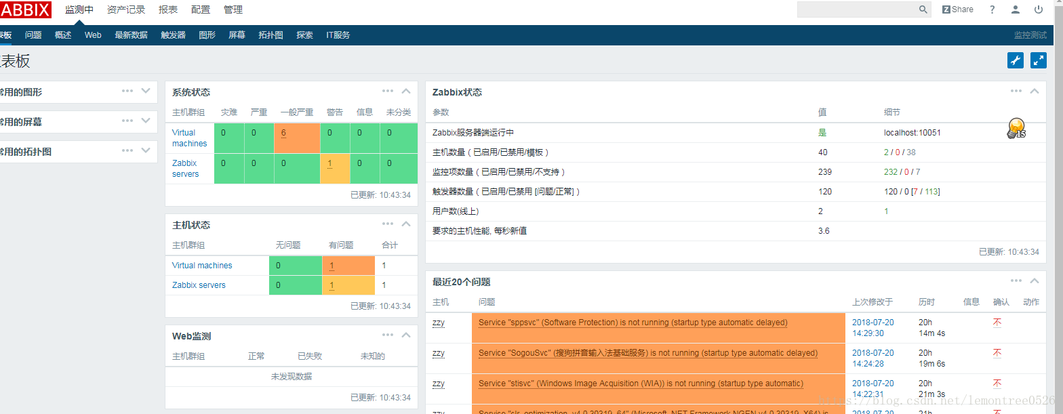Switch to 探索 submenu tab
The height and width of the screenshot is (414, 1063).
click(305, 35)
